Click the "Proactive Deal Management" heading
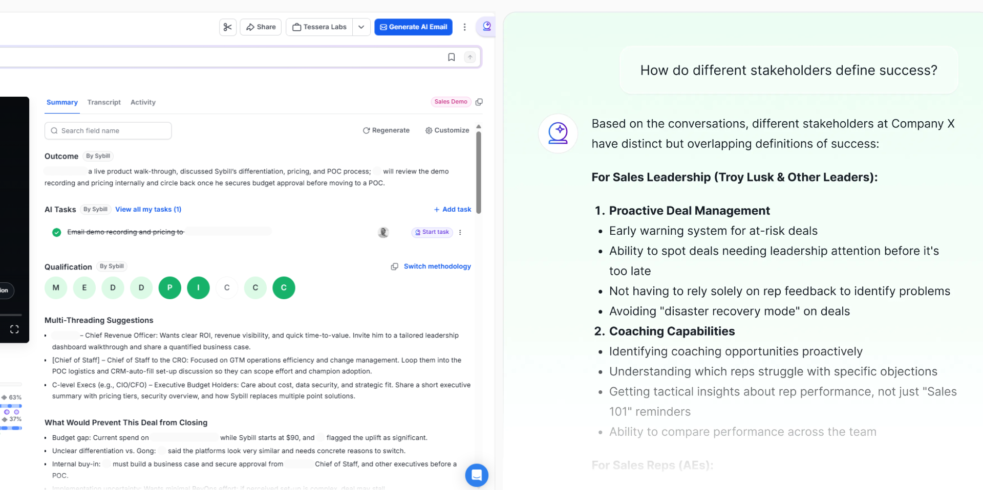Viewport: 983px width, 490px height. 689,211
